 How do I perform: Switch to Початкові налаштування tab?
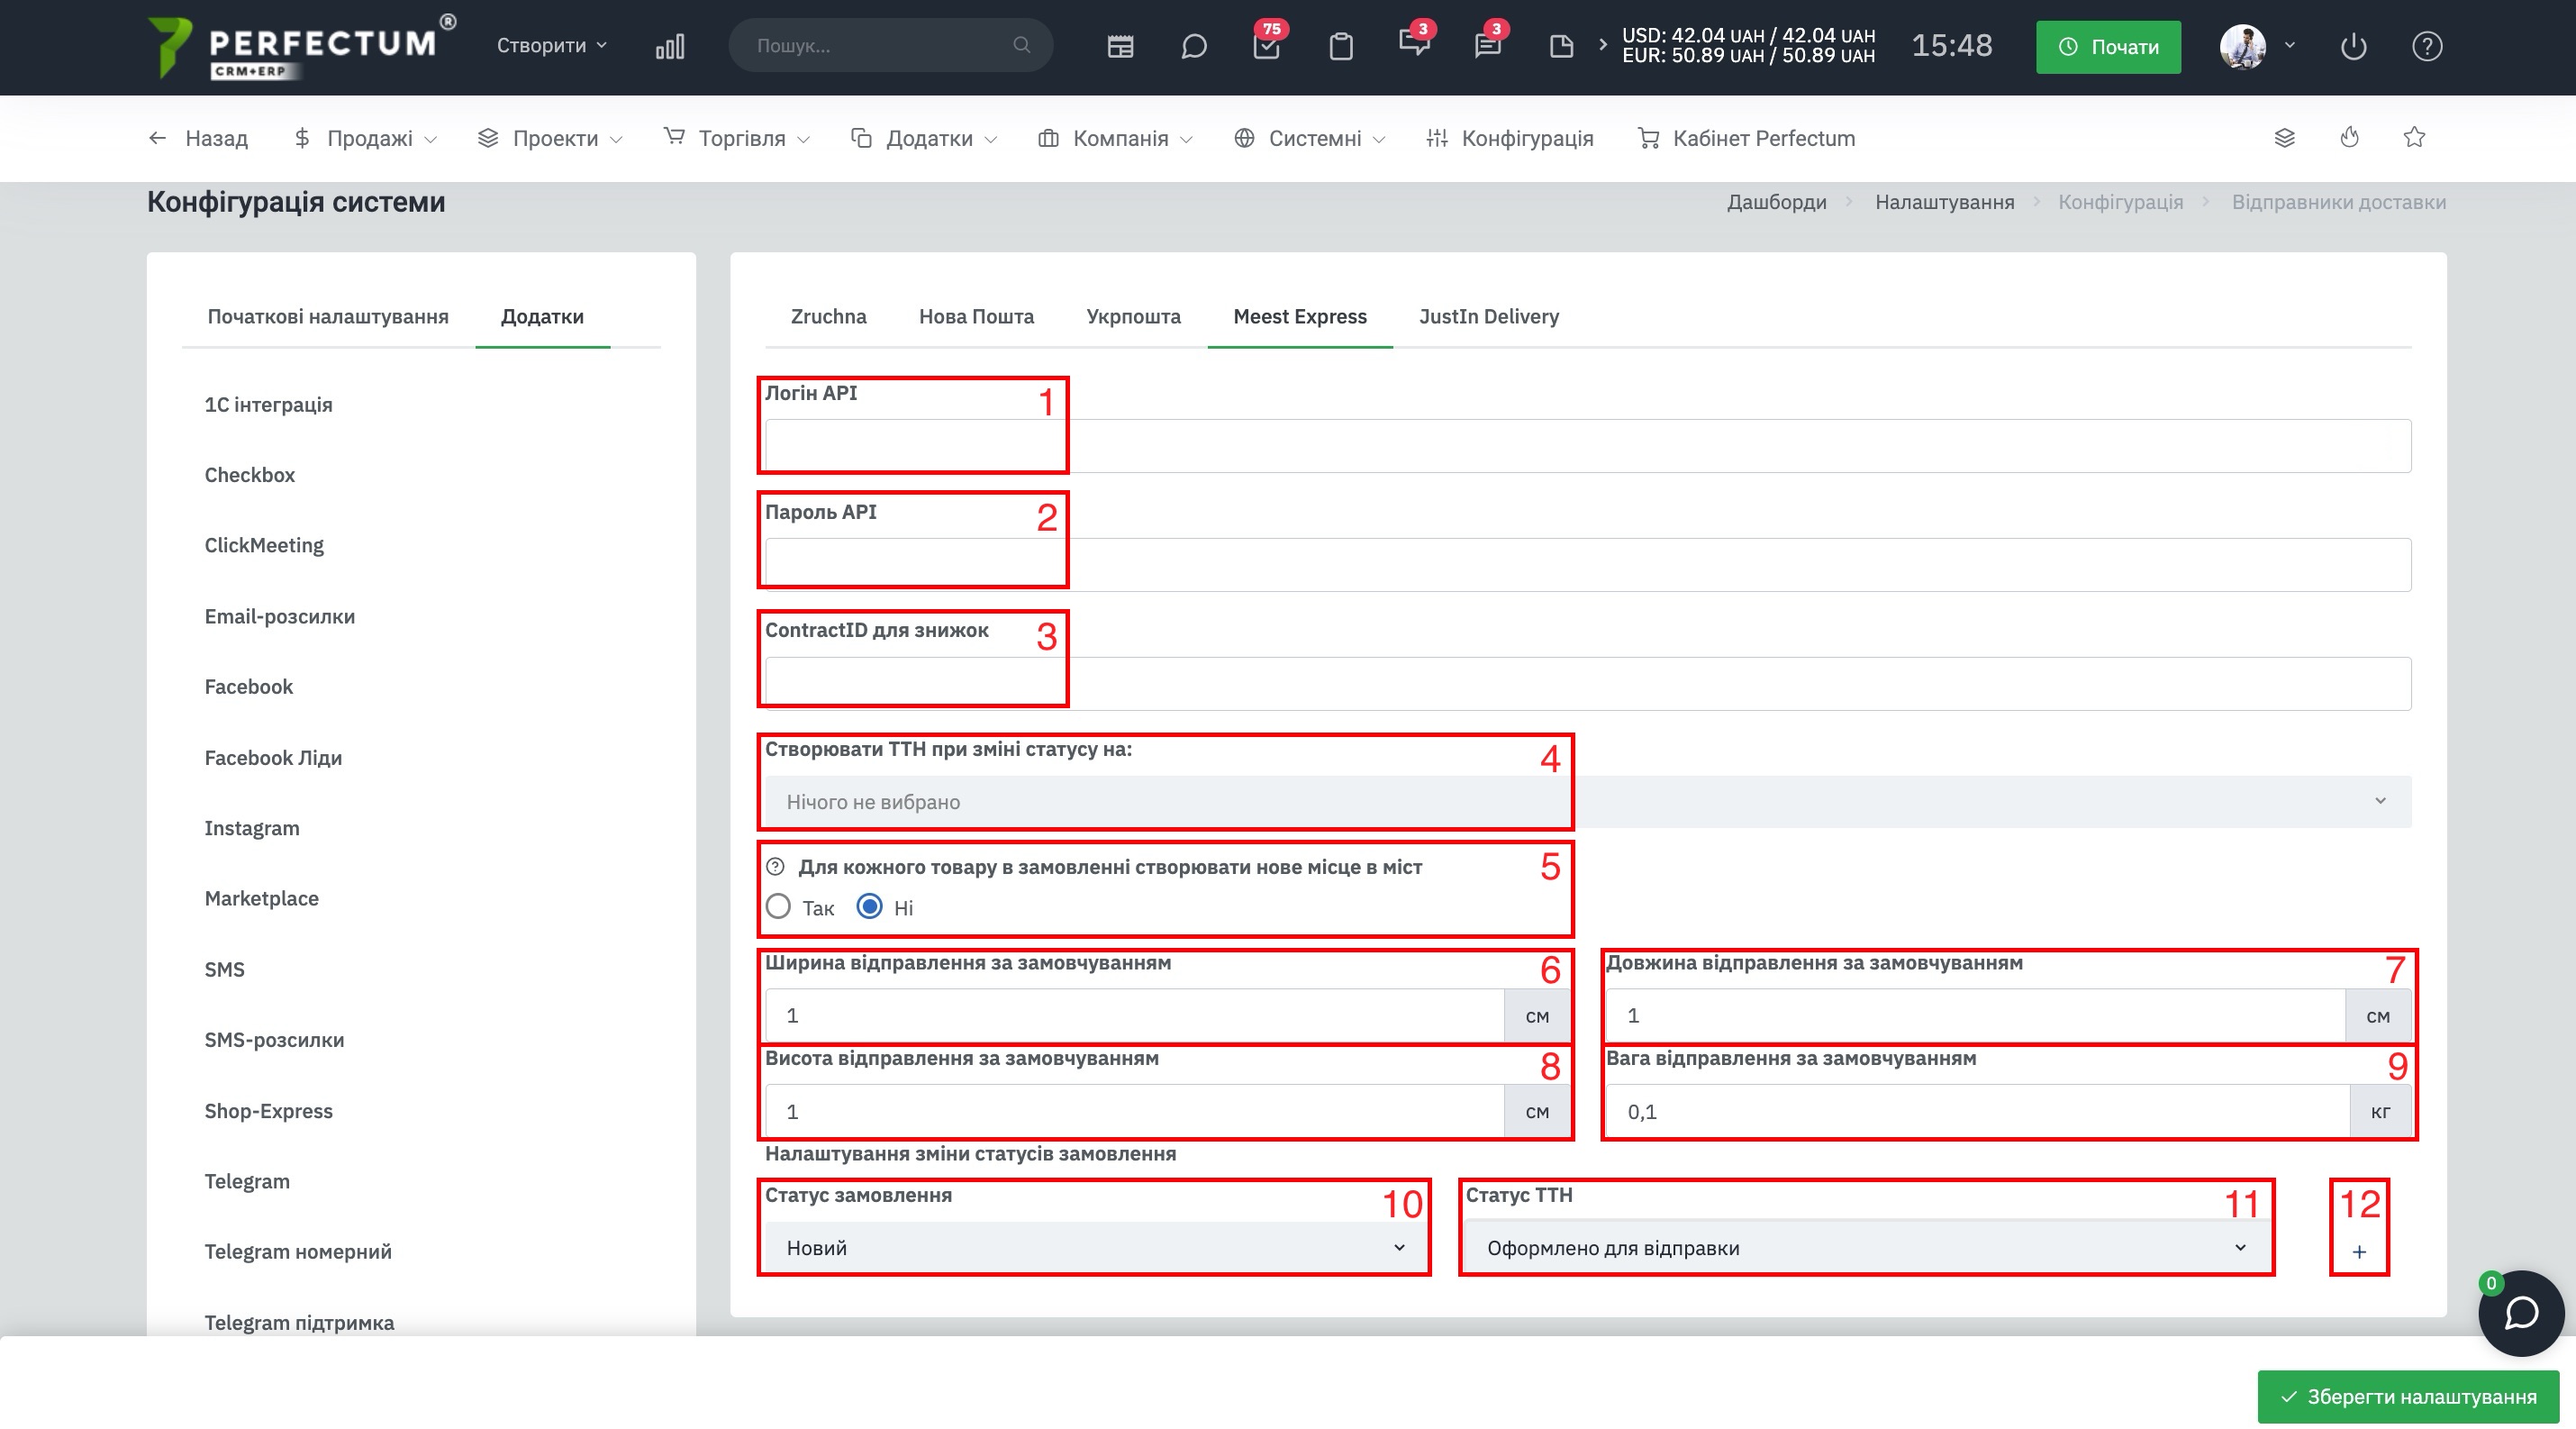click(x=328, y=316)
